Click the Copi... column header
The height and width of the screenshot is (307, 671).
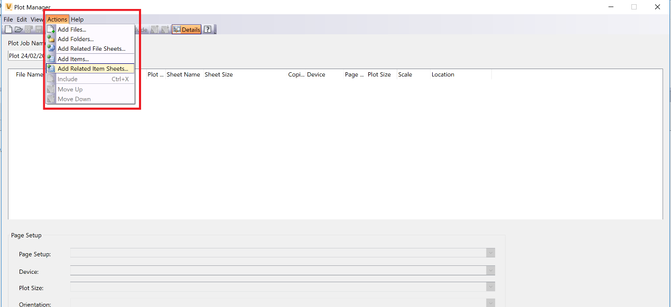pos(296,74)
